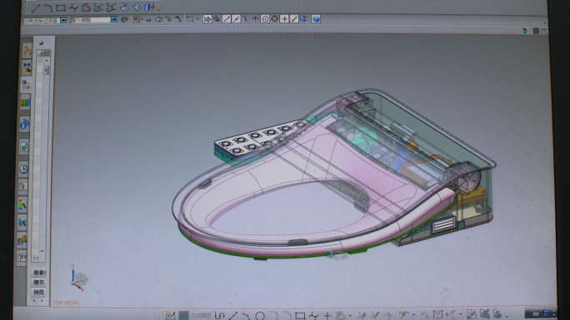Select the Fillet tool in the bottom sketch toolbar

point(273,316)
